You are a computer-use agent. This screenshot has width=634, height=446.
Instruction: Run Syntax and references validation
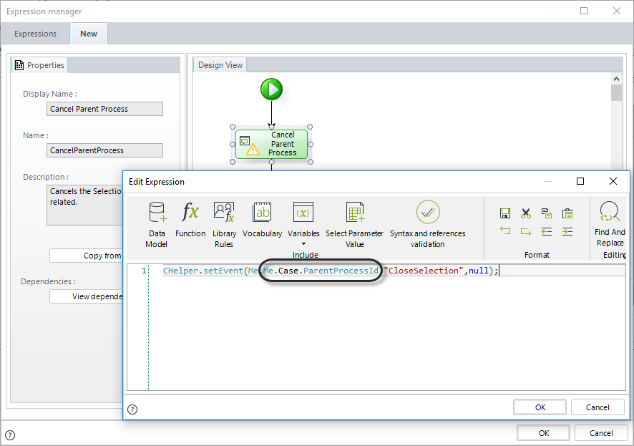(427, 225)
